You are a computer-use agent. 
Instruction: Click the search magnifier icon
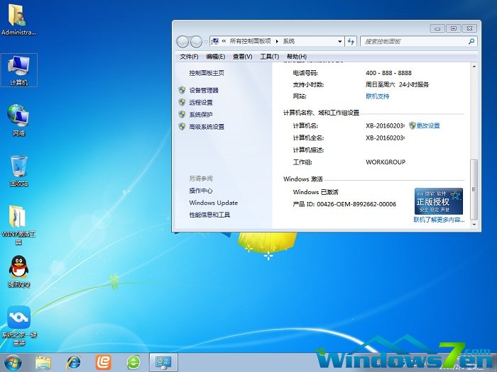point(471,41)
